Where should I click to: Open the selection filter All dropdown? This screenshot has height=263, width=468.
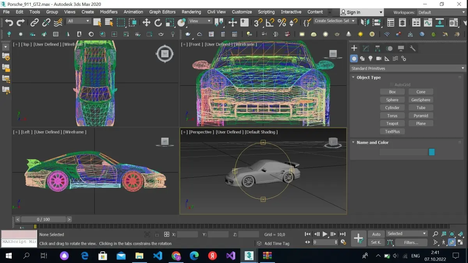(78, 21)
